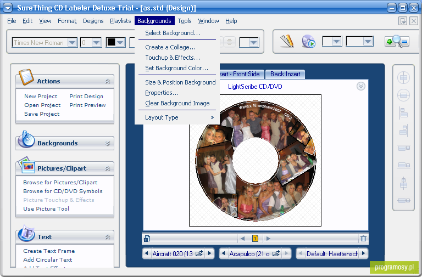Click the align vertical centers icon
The image size is (422, 277).
(x=403, y=183)
